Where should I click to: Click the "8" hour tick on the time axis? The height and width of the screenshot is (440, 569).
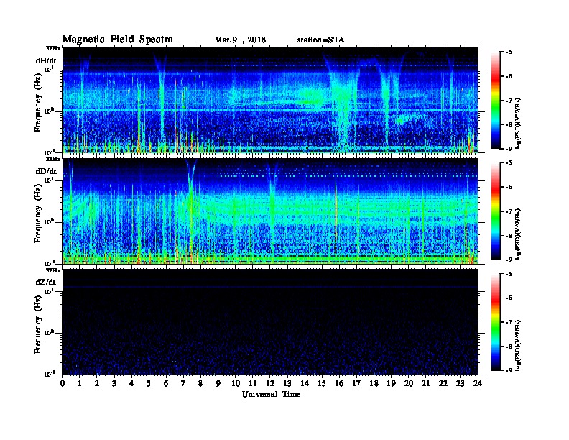200,384
